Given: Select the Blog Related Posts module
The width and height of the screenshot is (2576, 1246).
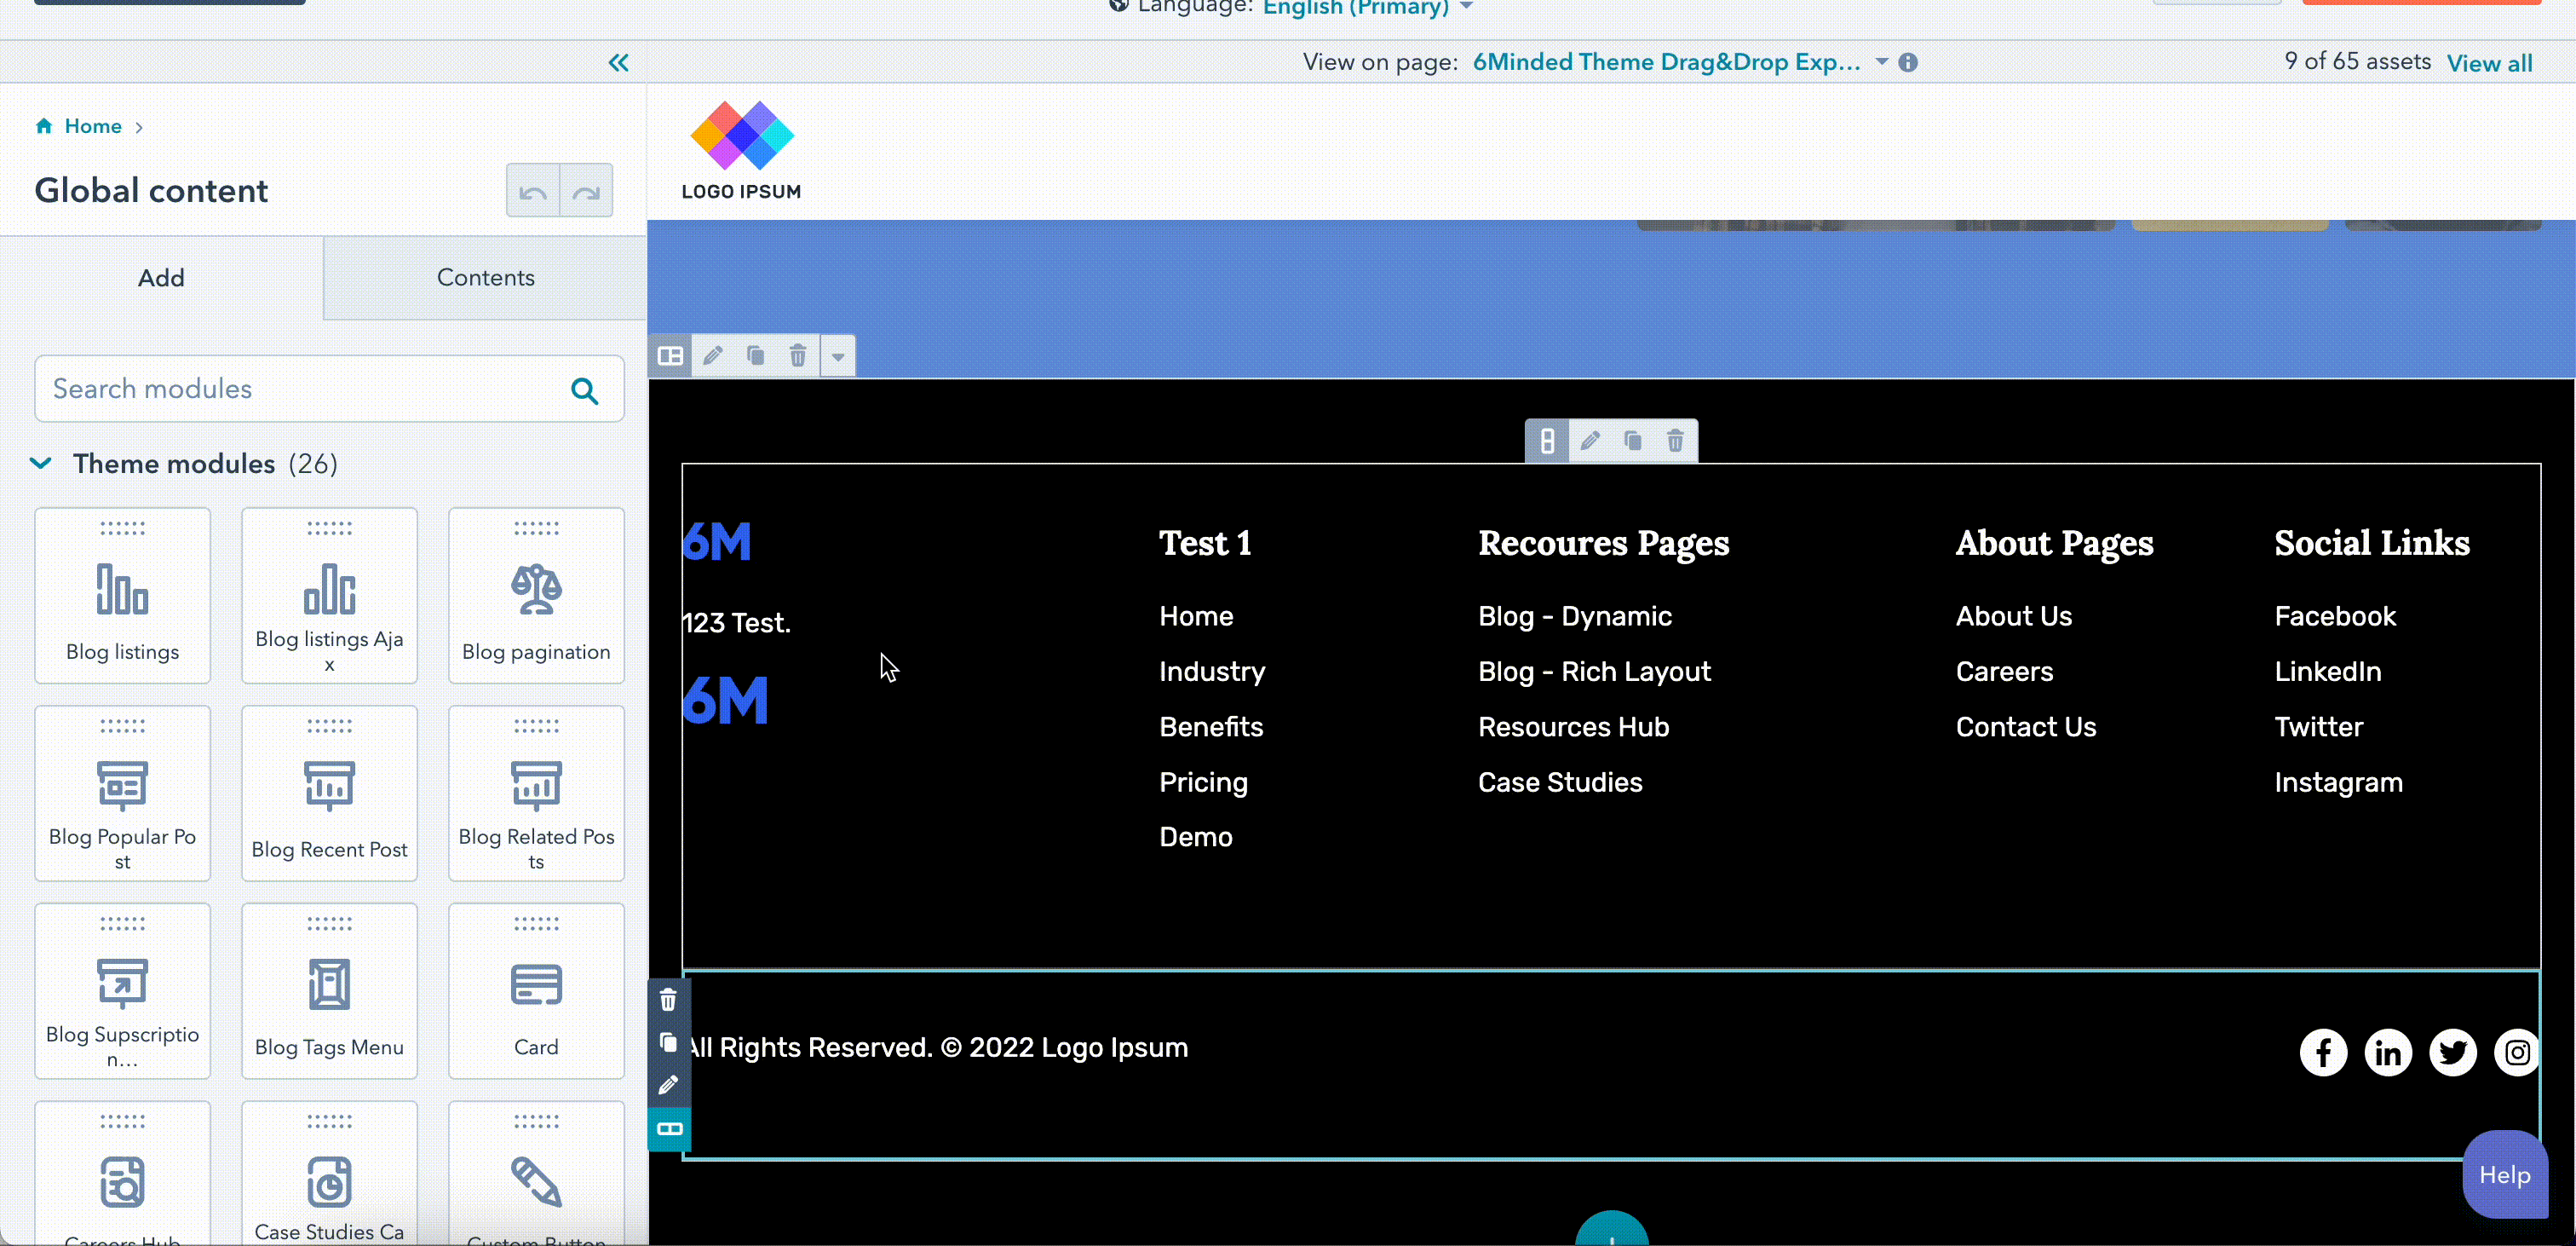Looking at the screenshot, I should tap(537, 794).
